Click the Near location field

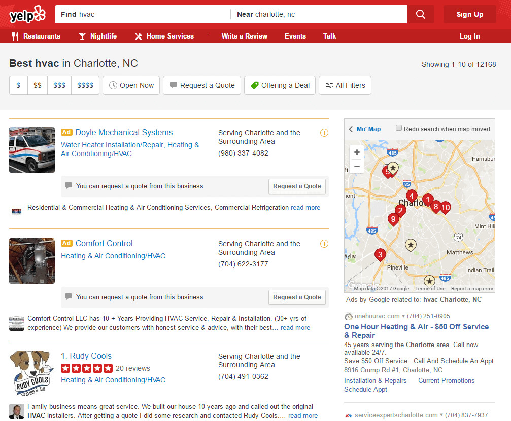pyautogui.click(x=319, y=14)
